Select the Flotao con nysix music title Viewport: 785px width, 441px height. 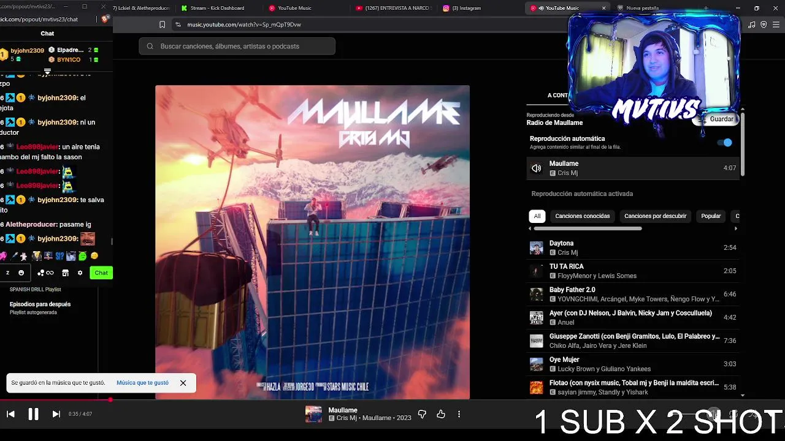[x=634, y=383]
